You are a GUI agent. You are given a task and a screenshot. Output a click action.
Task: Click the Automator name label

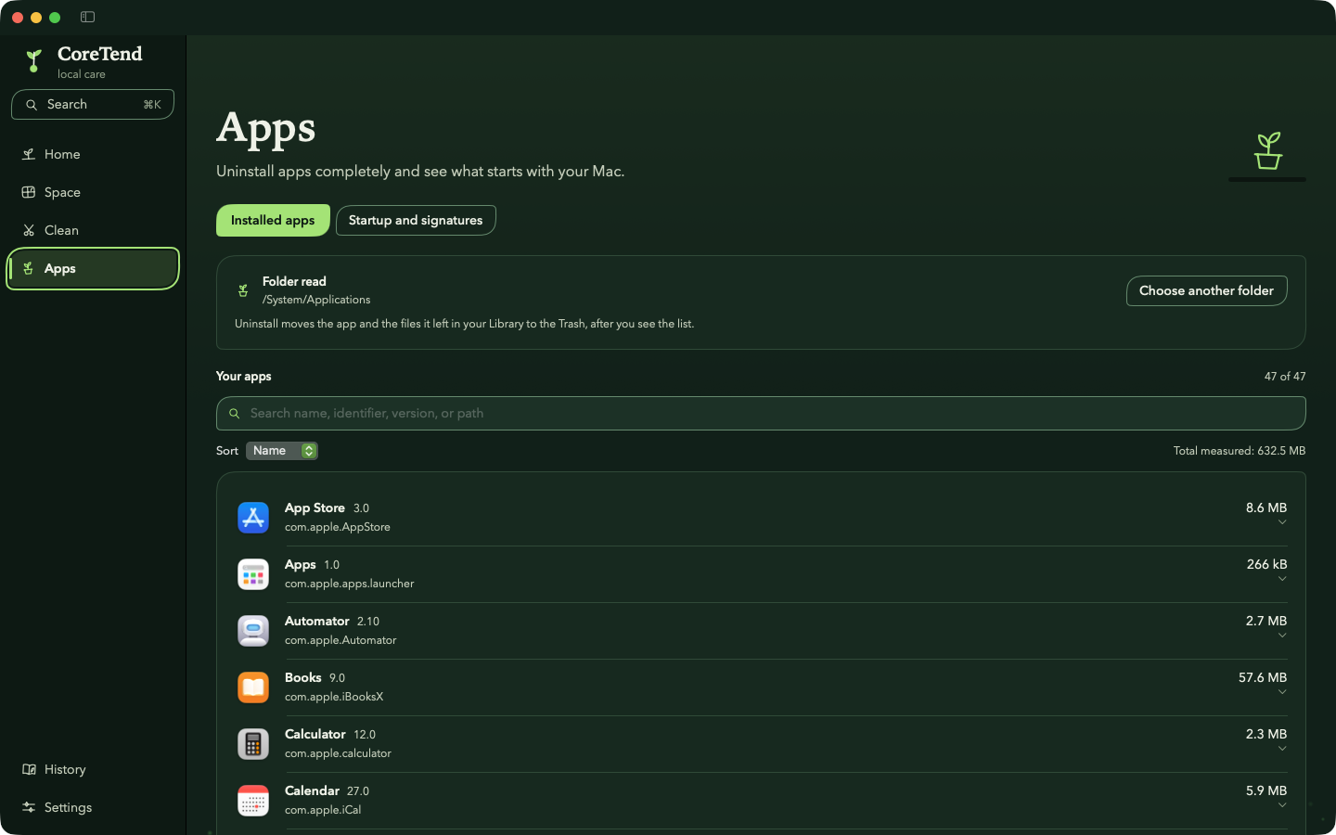(316, 621)
